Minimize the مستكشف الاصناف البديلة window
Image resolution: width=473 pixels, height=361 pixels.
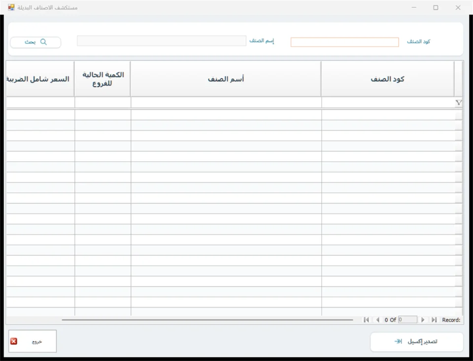tap(414, 7)
